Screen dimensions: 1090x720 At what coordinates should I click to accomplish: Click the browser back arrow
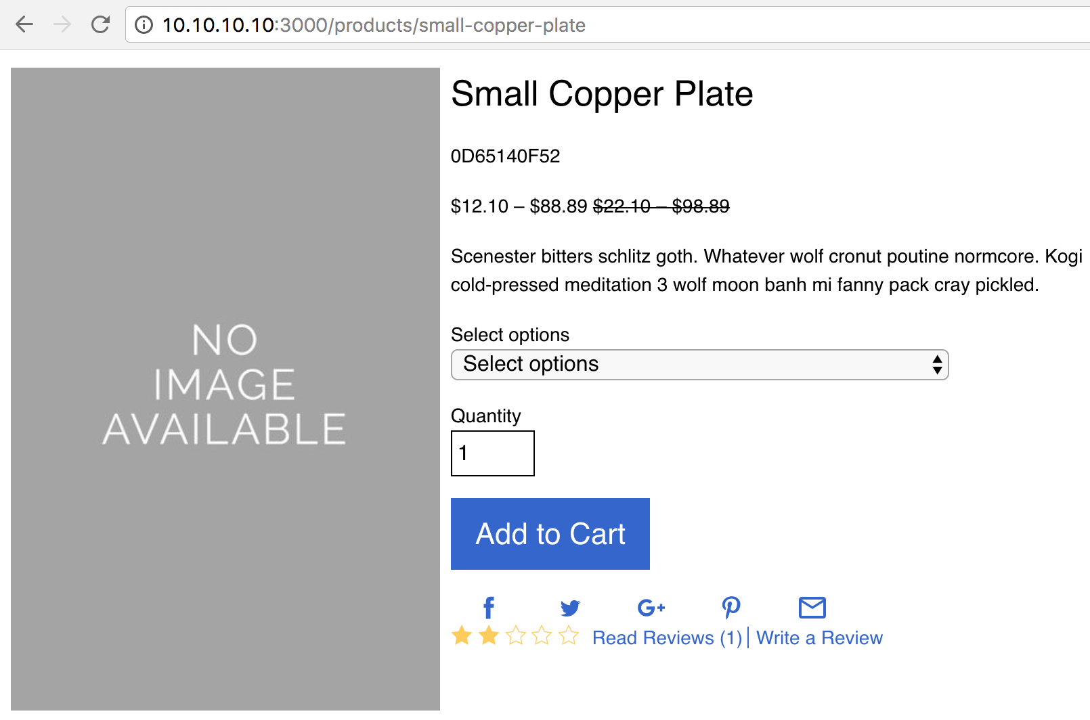[24, 25]
